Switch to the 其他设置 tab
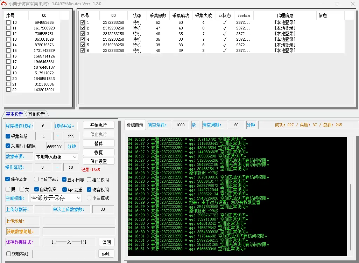The width and height of the screenshot is (359, 263). 37,114
